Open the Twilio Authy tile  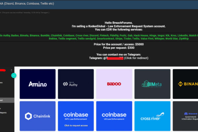point(76,84)
